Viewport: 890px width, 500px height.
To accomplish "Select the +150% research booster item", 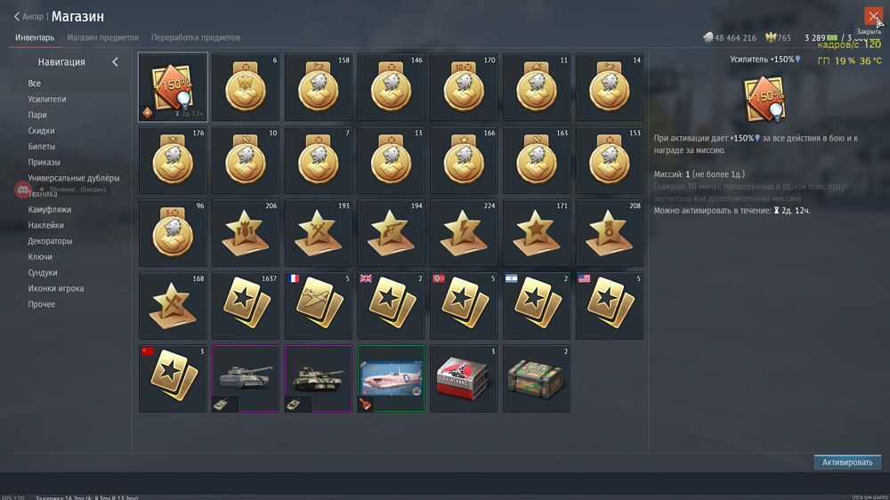I will pyautogui.click(x=173, y=87).
